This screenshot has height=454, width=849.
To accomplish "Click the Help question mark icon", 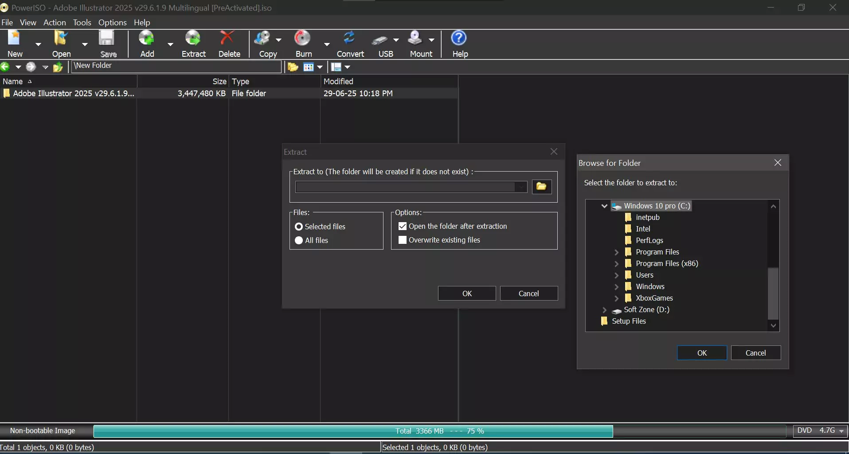I will point(459,38).
